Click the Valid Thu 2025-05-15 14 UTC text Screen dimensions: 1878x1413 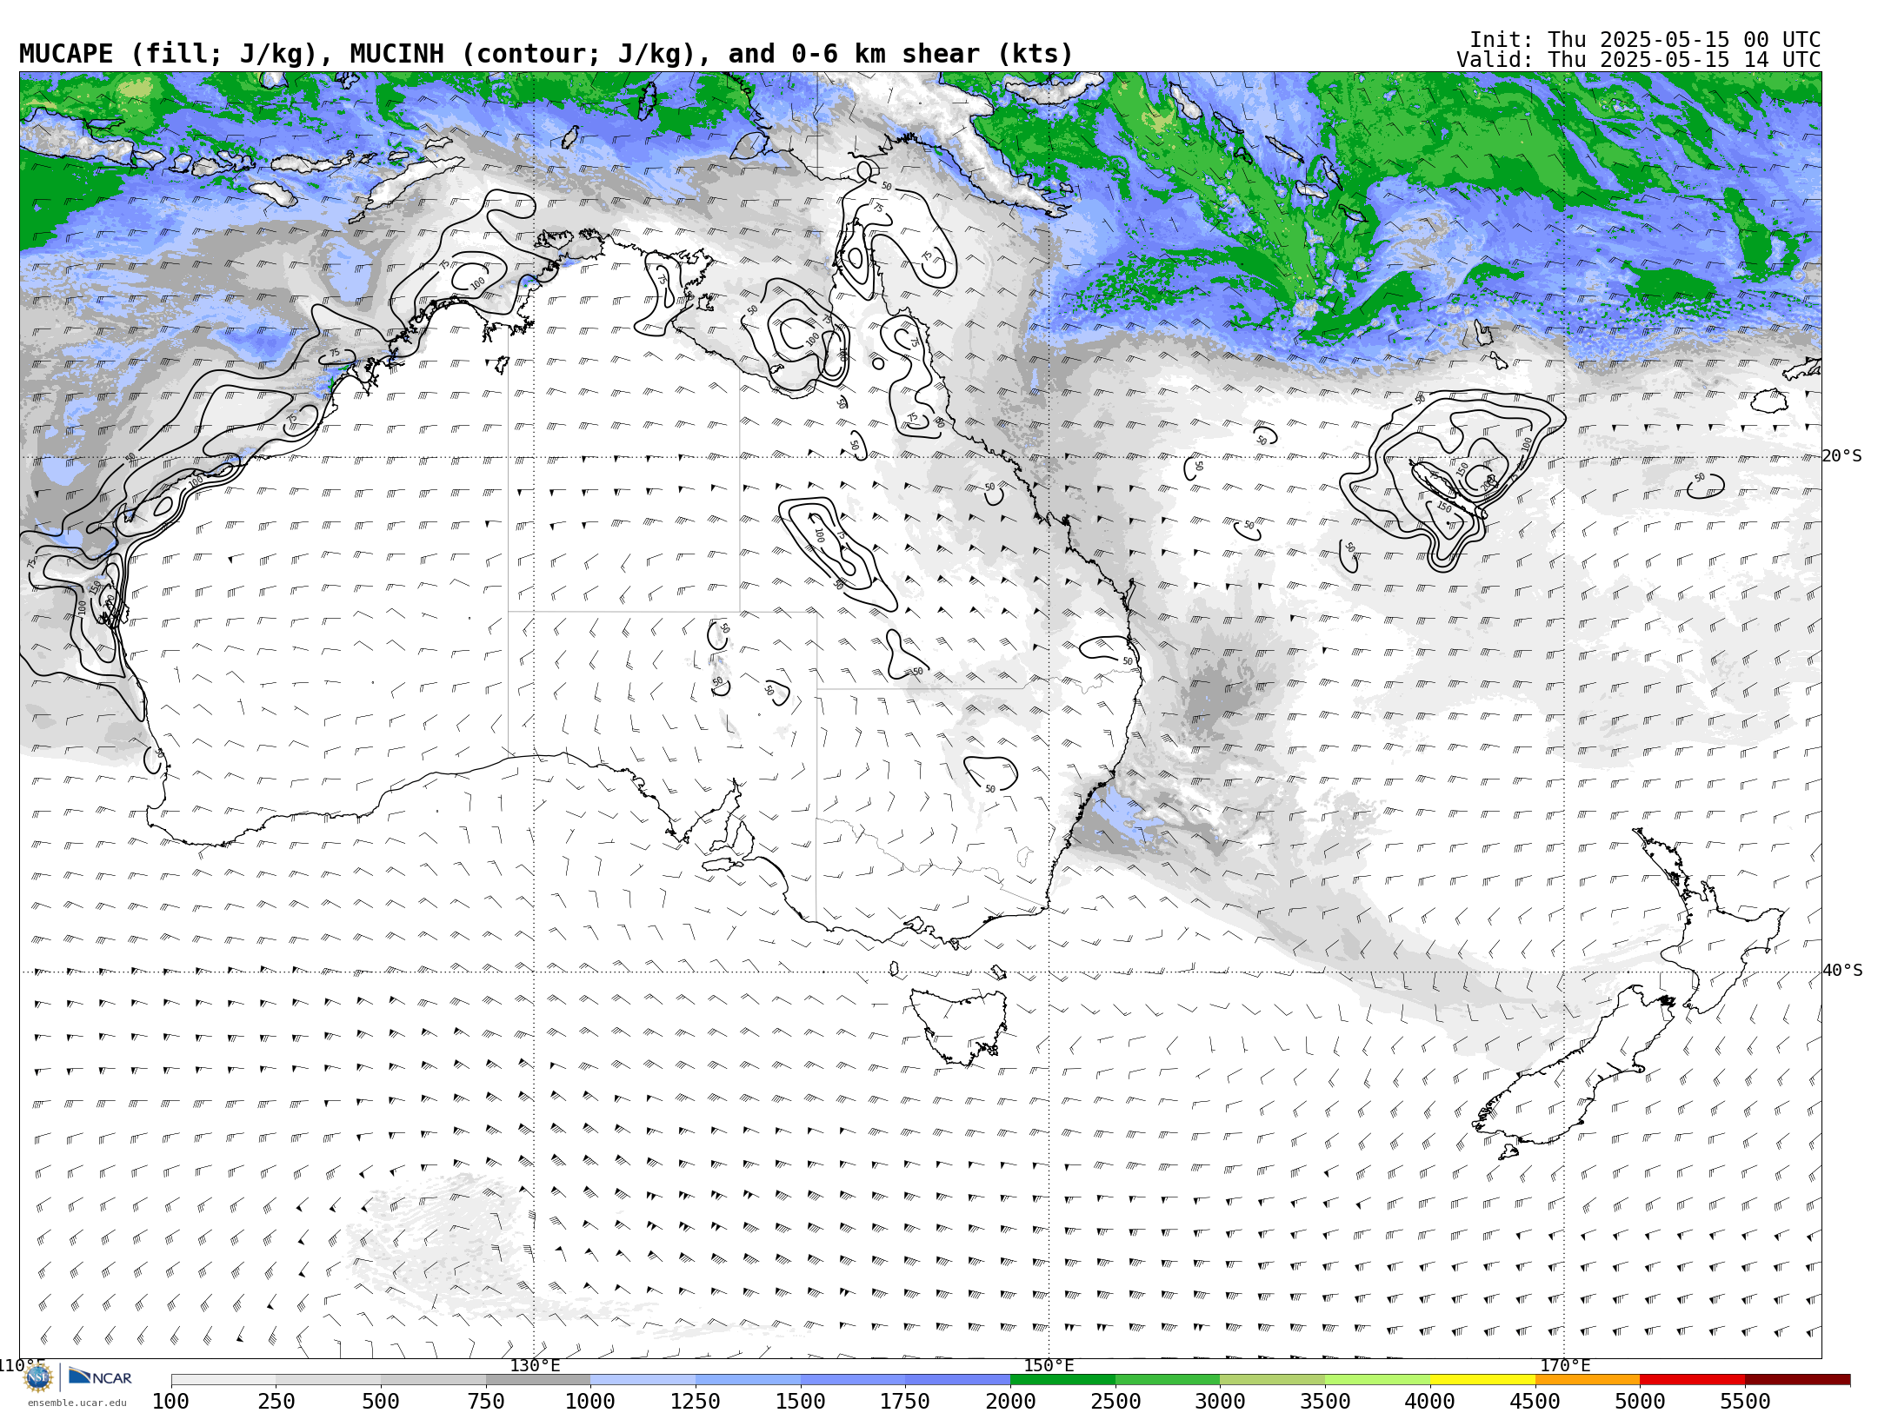pyautogui.click(x=1638, y=60)
